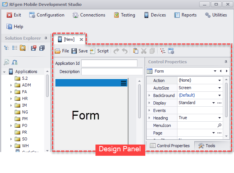Open the Configuration menu
234x173 pixels.
pyautogui.click(x=47, y=15)
